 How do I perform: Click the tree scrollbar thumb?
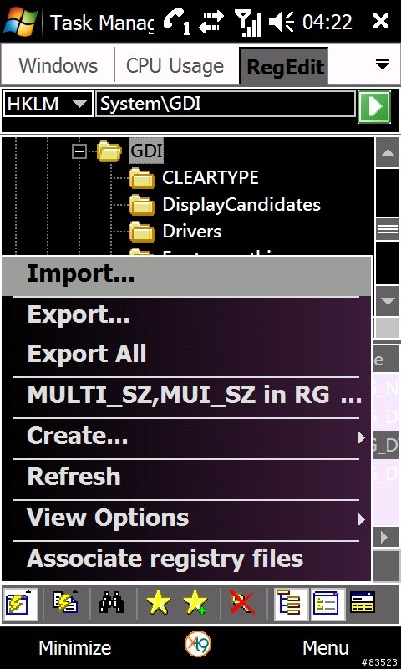pos(388,229)
